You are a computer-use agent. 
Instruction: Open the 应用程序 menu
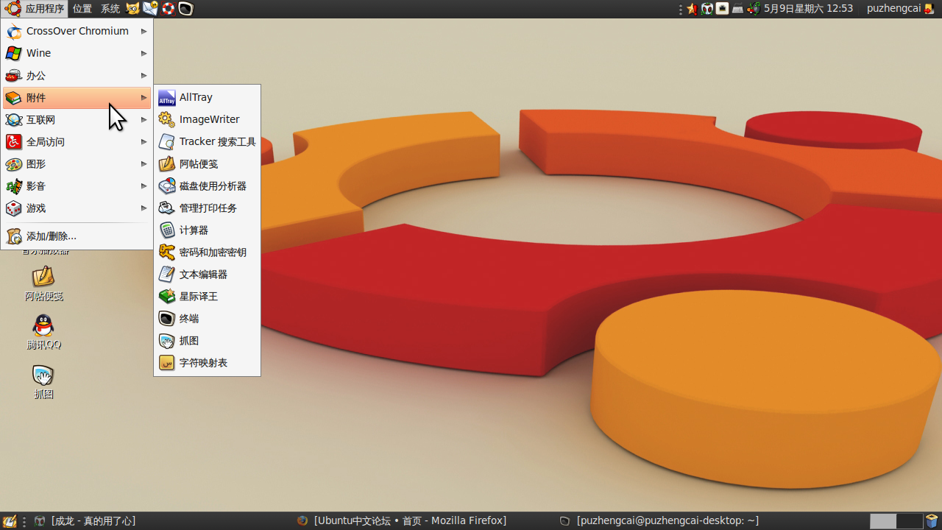pos(35,9)
